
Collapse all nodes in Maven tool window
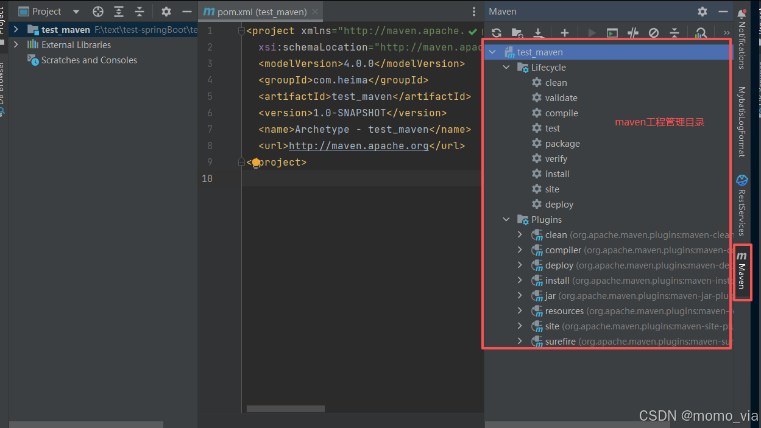(674, 33)
